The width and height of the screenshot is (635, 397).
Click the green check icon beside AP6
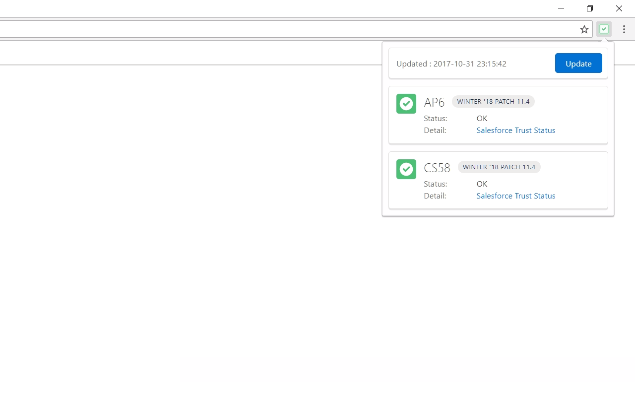[406, 104]
